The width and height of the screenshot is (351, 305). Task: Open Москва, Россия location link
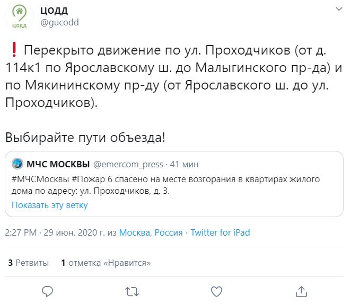point(151,232)
